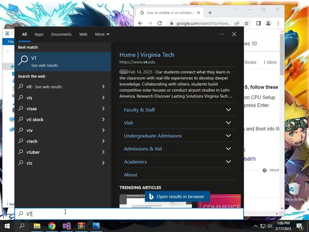The image size is (309, 232).
Task: Open the Chrome profile avatar
Action: (268, 23)
